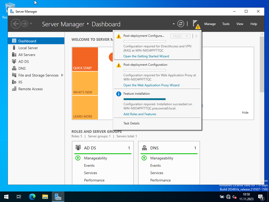269x202 pixels.
Task: Click AD DS Manageability status icon
Action: [x=78, y=158]
